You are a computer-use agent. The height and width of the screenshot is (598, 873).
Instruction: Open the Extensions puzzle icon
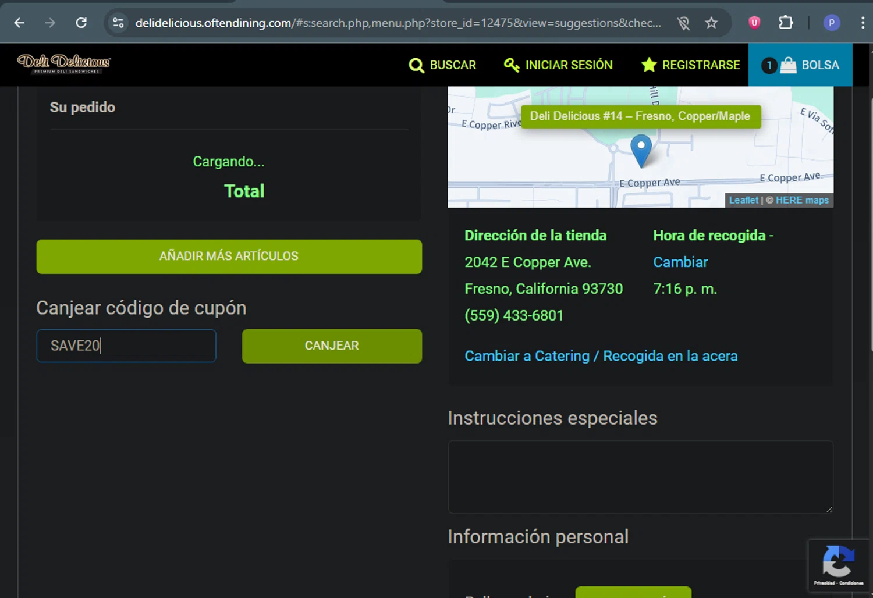[x=786, y=23]
